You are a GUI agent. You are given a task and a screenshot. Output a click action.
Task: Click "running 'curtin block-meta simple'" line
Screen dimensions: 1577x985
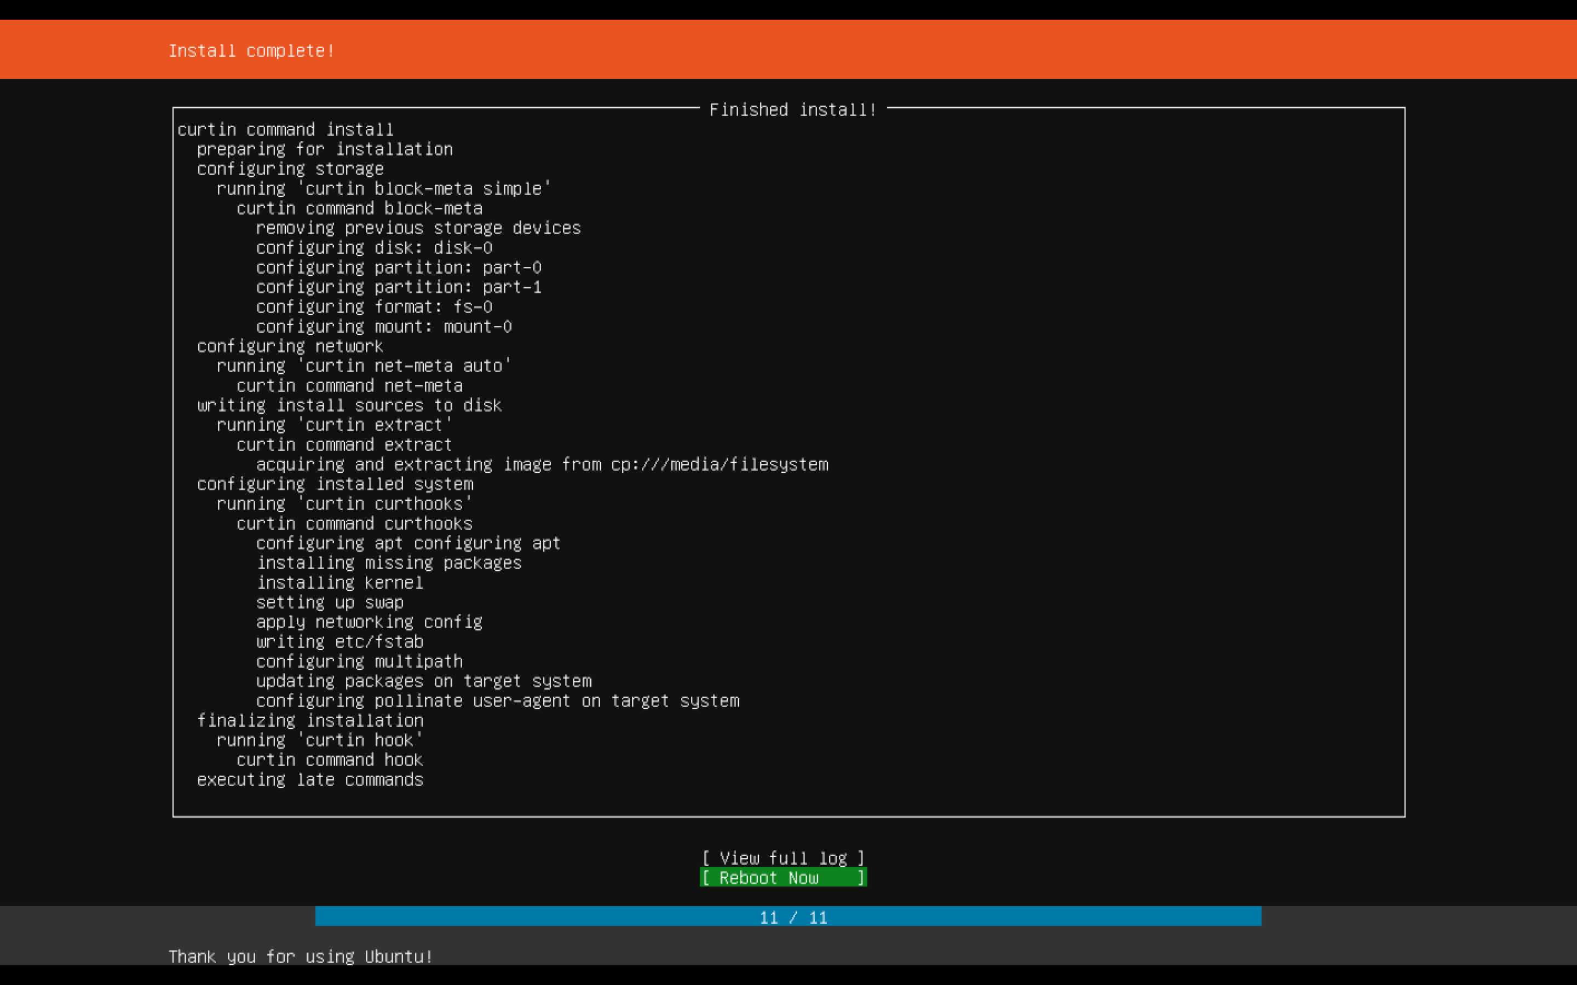pyautogui.click(x=384, y=188)
